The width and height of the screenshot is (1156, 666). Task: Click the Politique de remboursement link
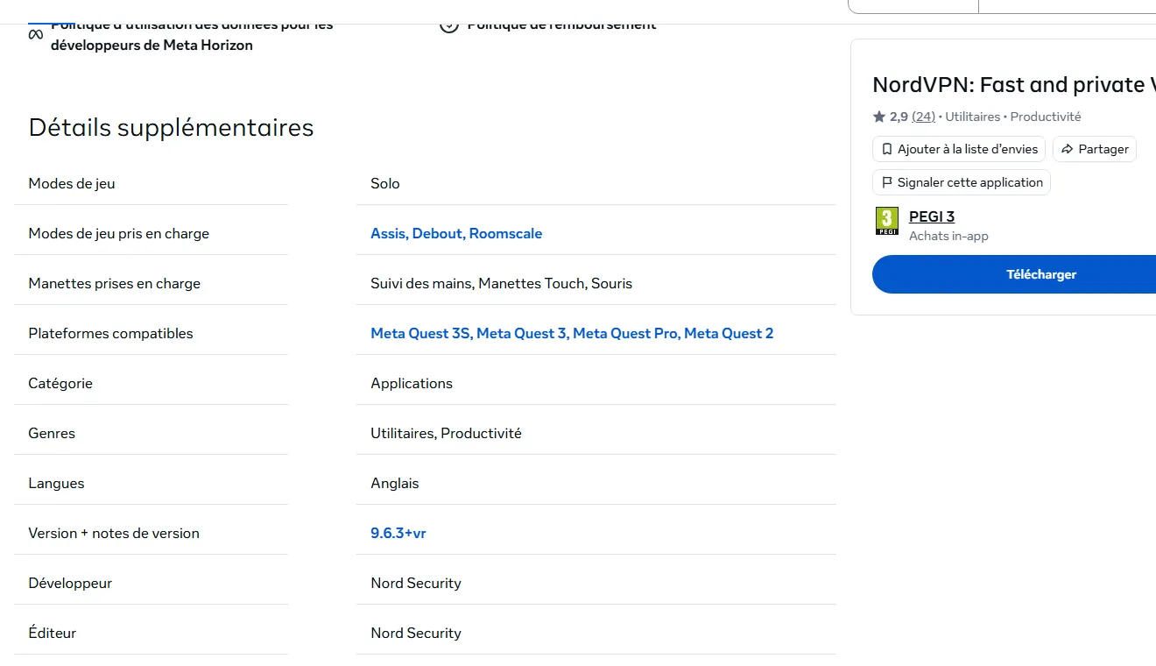coord(561,26)
